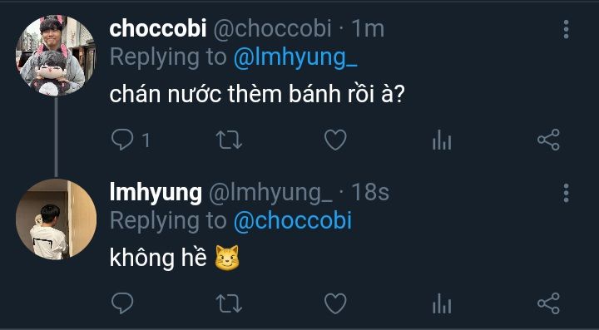Retweet lmhyung's 'không hề' tweet
Image resolution: width=599 pixels, height=330 pixels.
pos(229,304)
